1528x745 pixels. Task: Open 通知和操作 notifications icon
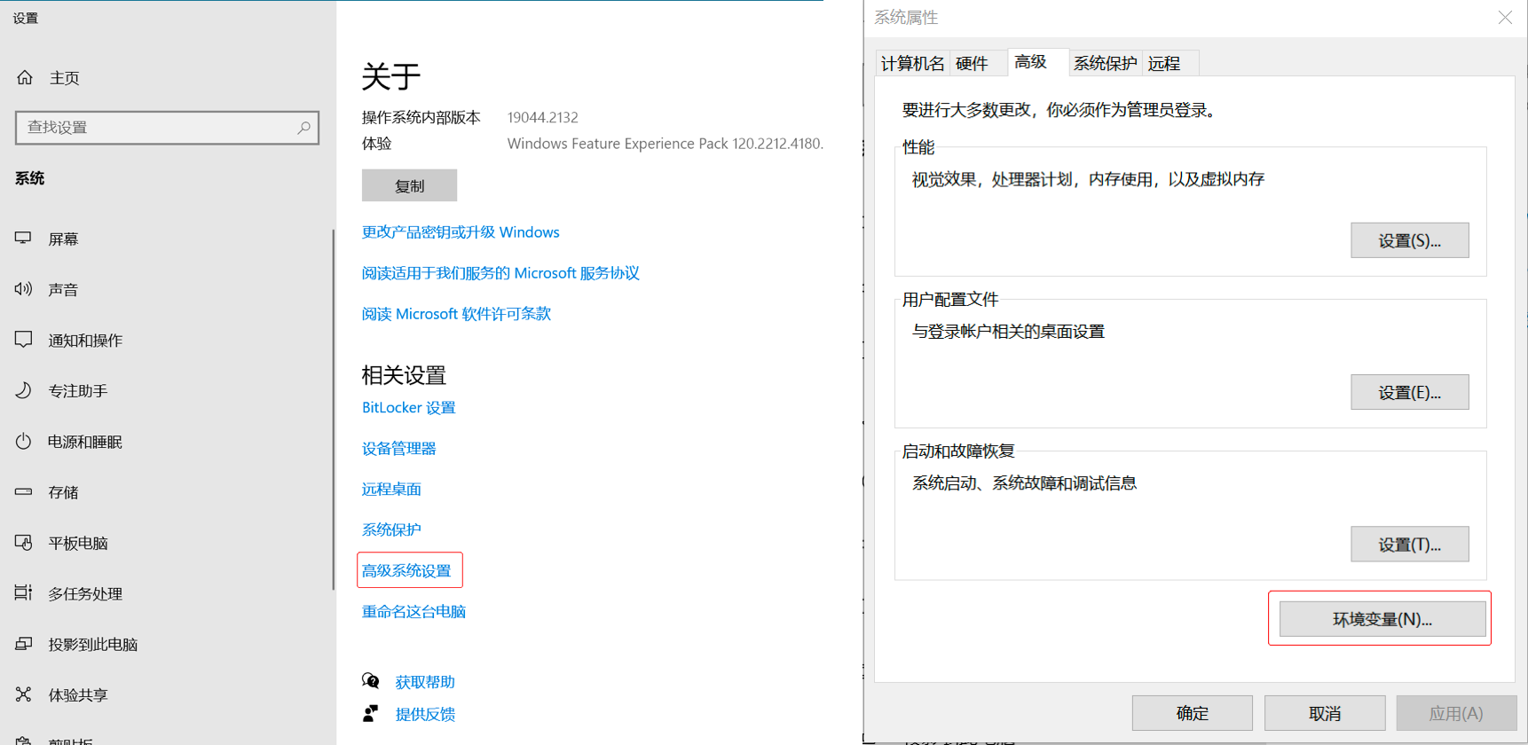point(24,340)
